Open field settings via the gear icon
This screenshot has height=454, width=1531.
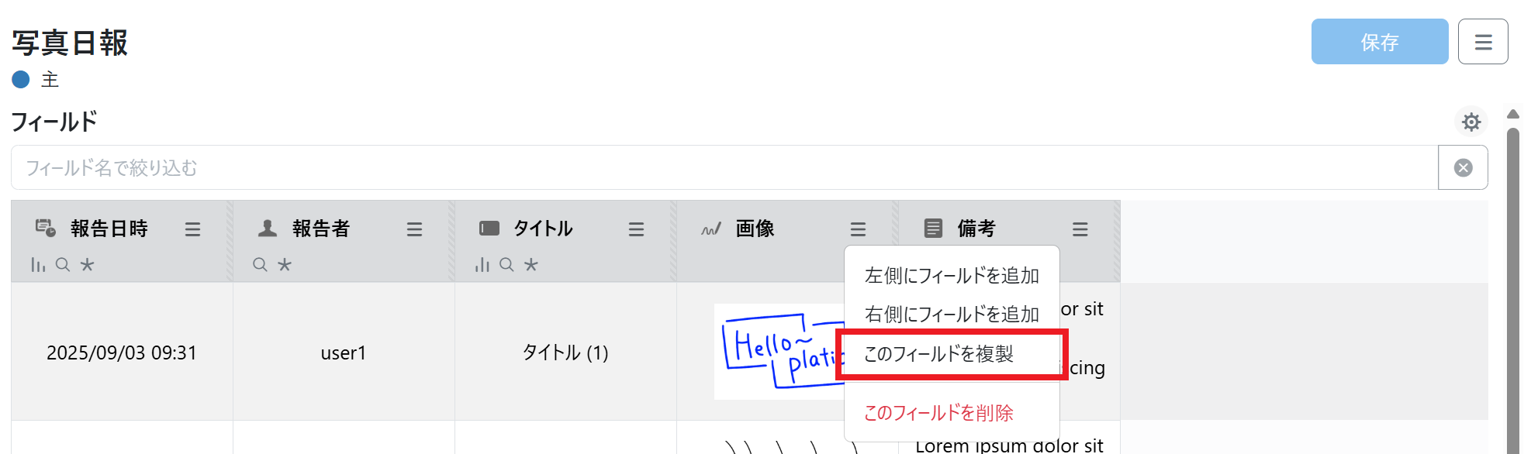[1471, 122]
